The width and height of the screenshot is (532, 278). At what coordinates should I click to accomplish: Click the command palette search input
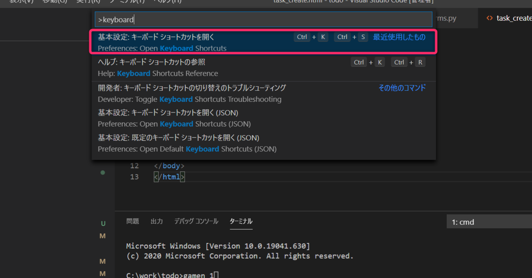(x=263, y=19)
